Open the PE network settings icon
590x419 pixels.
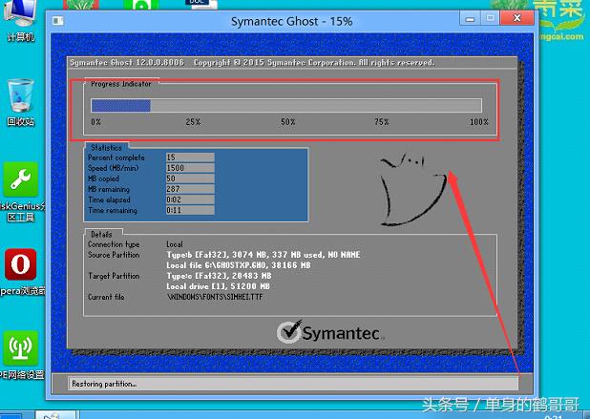[21, 355]
